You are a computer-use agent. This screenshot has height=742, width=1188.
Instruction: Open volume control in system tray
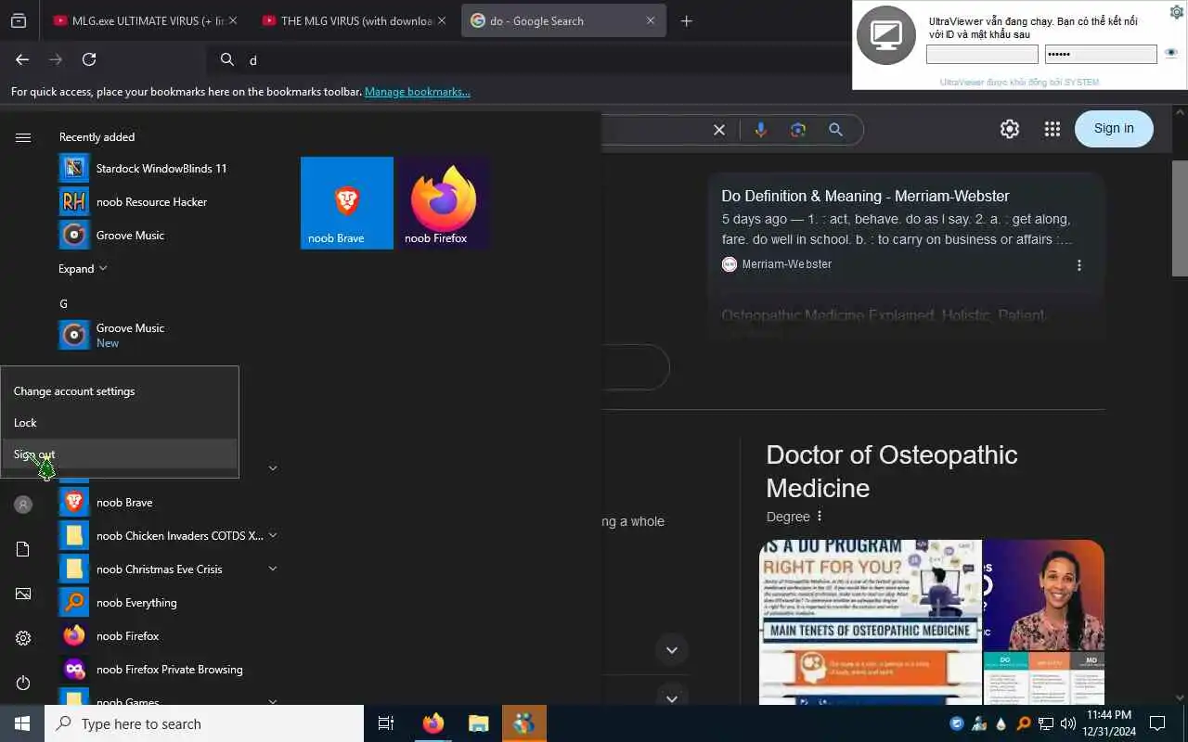[1067, 723]
